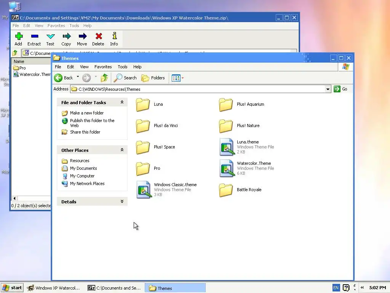
Task: Collapse the File and Folder Tasks panel
Action: click(122, 102)
